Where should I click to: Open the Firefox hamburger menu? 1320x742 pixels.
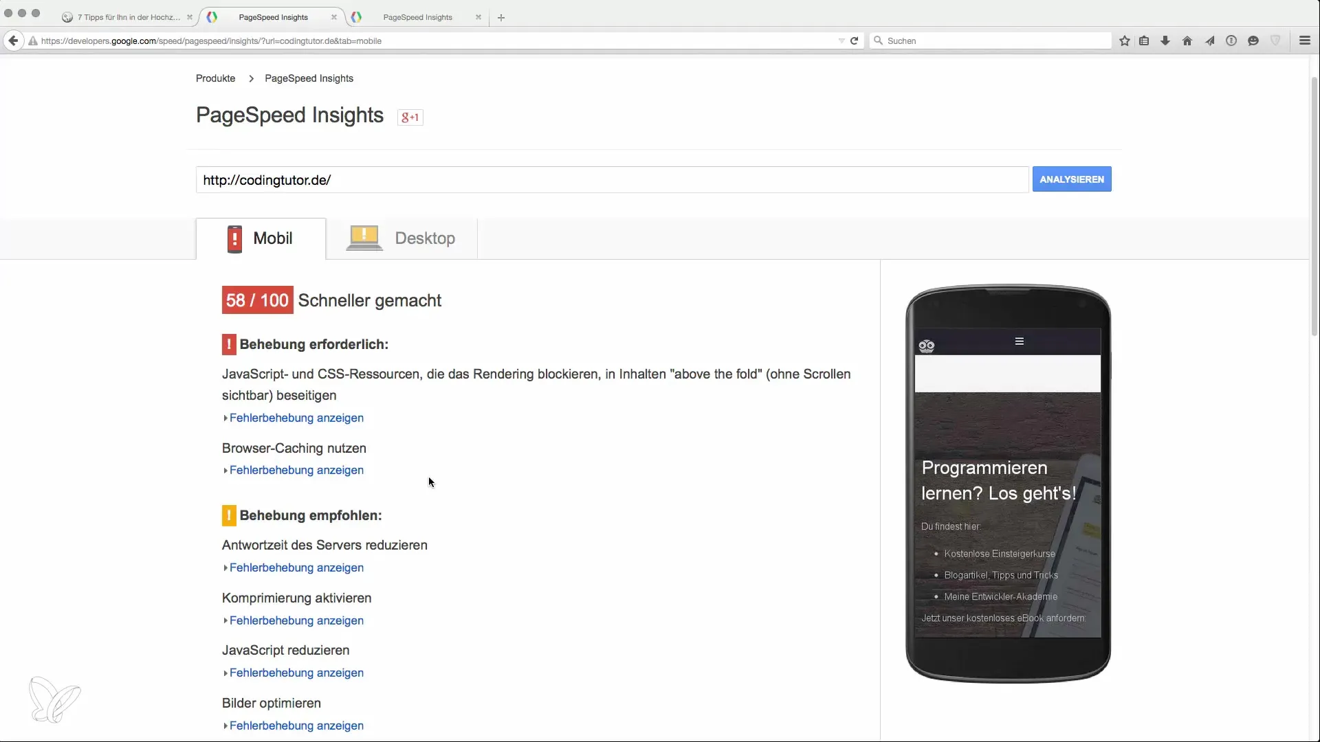coord(1304,41)
